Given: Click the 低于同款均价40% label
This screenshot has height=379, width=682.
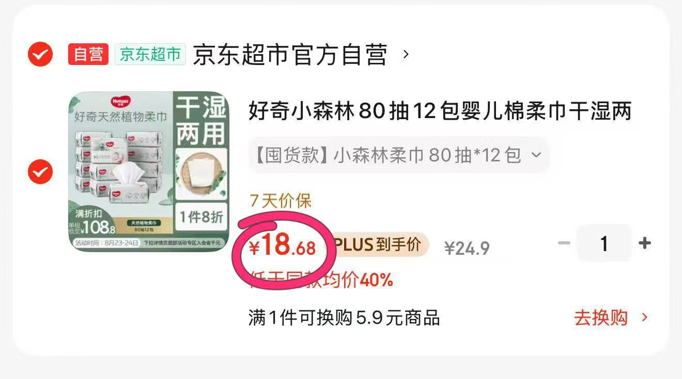Looking at the screenshot, I should (321, 280).
